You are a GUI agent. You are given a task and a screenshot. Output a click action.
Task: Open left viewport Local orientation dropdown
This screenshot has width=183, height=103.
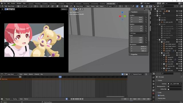[25, 6]
